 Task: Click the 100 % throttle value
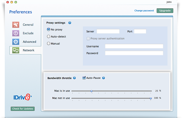pyautogui.click(x=157, y=98)
